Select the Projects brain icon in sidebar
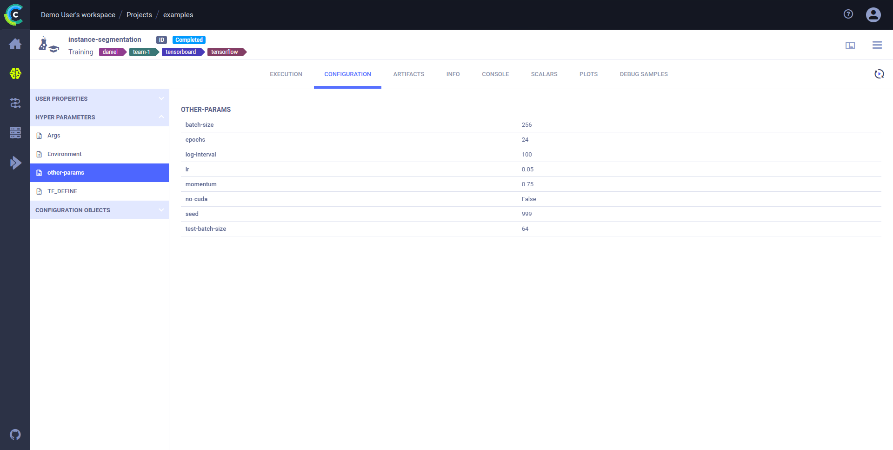 15,73
